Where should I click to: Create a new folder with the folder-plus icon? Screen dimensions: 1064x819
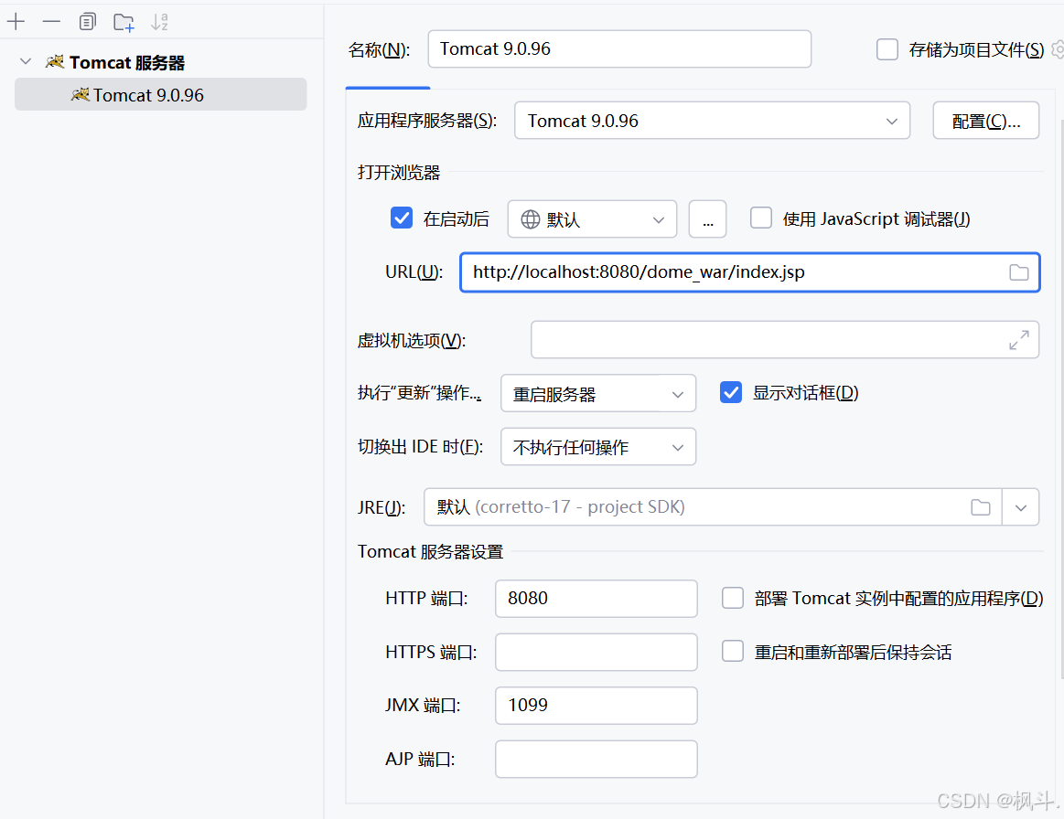tap(124, 22)
